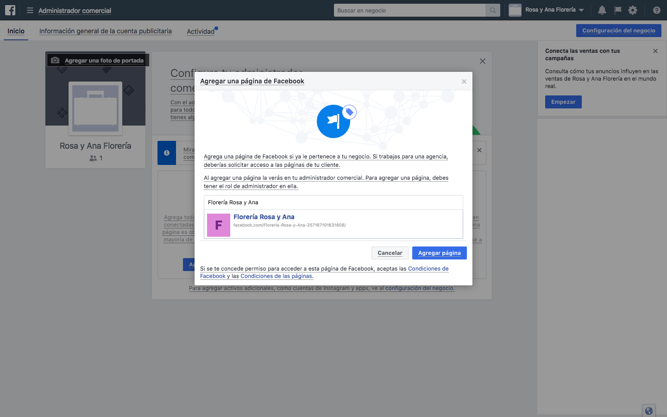Viewport: 667px width, 417px height.
Task: Open the hamburger menu icon
Action: pyautogui.click(x=30, y=10)
